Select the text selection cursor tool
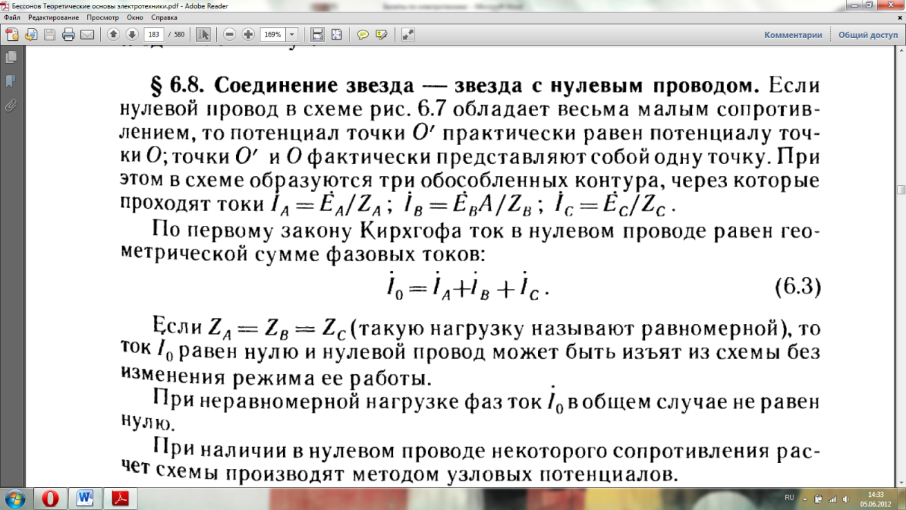This screenshot has height=510, width=906. pyautogui.click(x=203, y=35)
